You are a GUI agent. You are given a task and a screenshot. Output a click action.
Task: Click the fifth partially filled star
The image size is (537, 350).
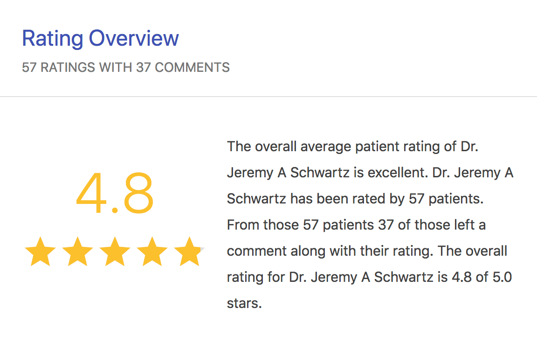[189, 252]
